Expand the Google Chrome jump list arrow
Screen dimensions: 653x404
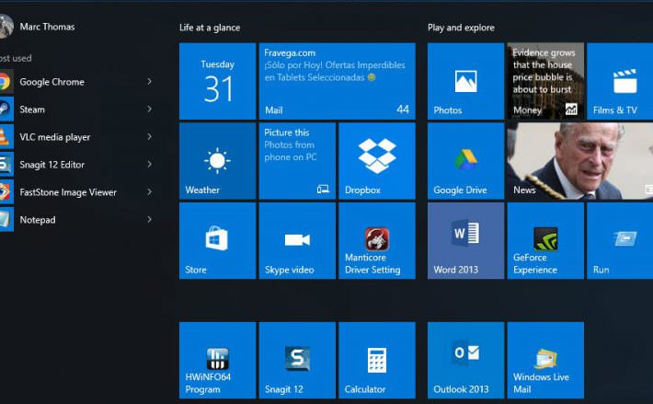(x=150, y=82)
